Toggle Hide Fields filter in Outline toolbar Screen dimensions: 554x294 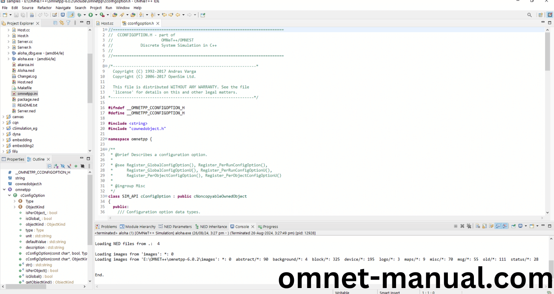[63, 166]
